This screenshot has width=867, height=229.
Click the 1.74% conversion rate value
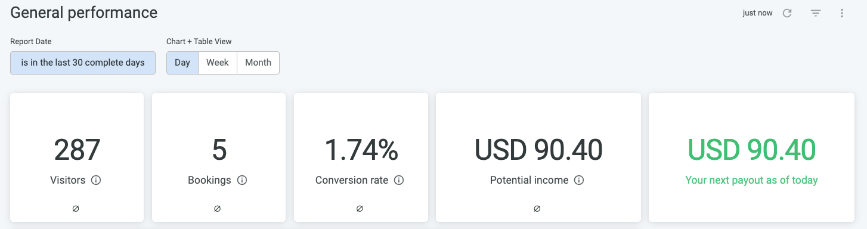(x=361, y=150)
